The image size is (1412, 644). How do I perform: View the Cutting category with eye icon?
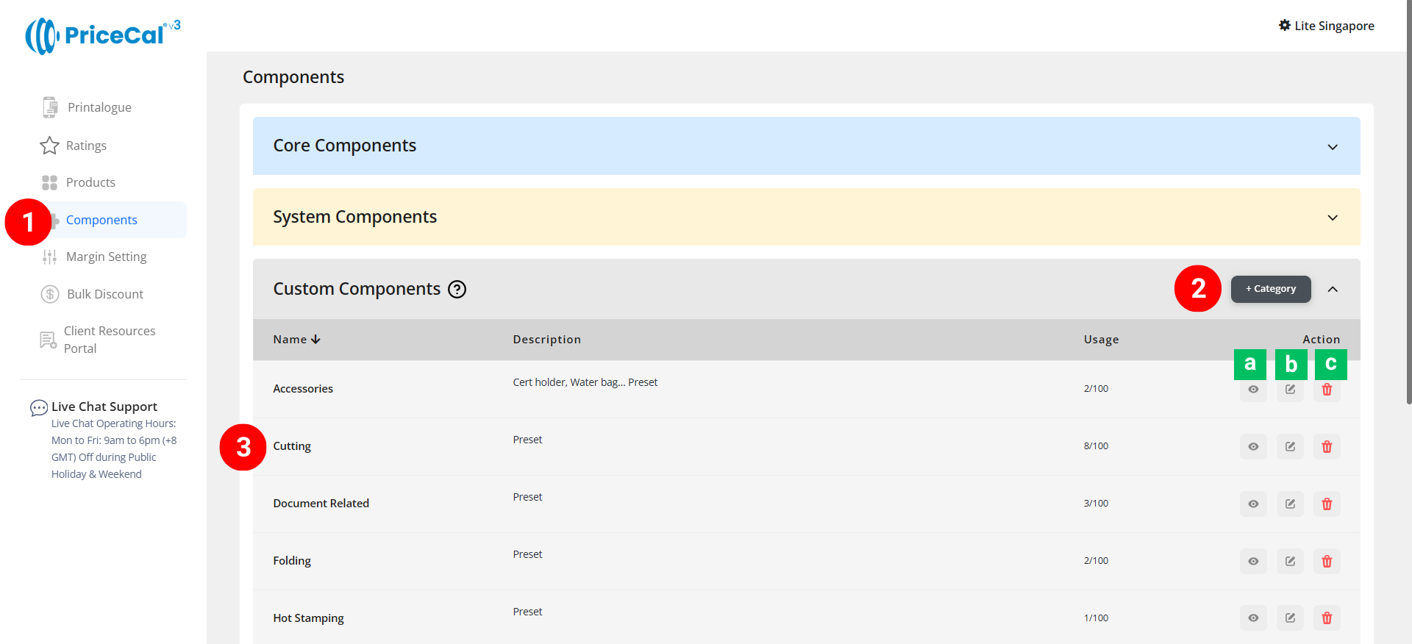click(x=1253, y=446)
